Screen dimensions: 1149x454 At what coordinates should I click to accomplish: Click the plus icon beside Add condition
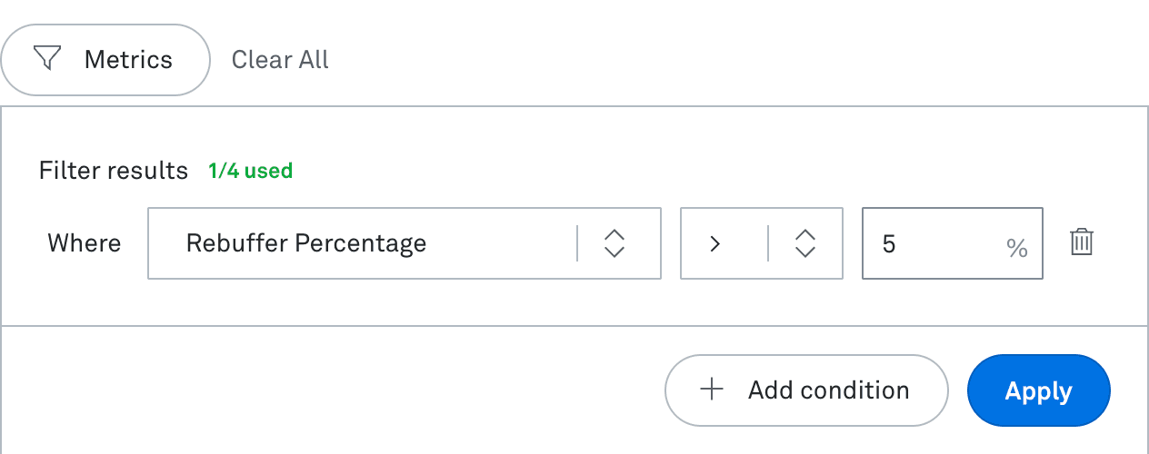coord(712,390)
